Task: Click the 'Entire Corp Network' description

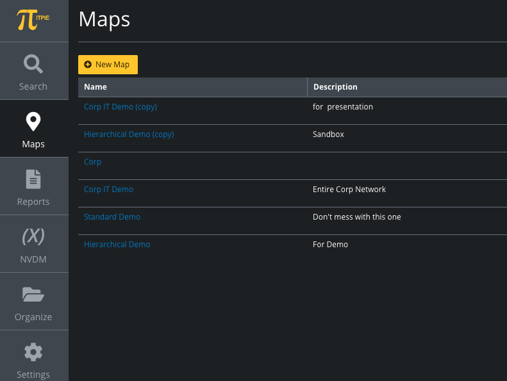Action: coord(349,190)
